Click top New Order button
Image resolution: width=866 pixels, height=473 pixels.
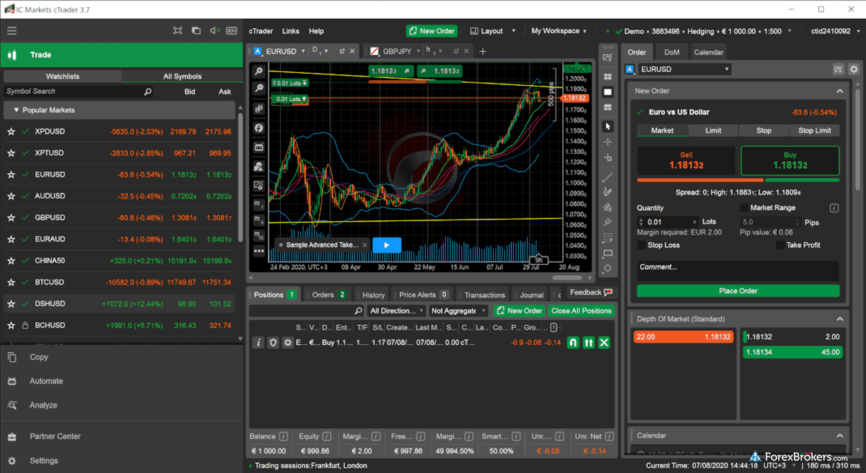click(x=431, y=31)
